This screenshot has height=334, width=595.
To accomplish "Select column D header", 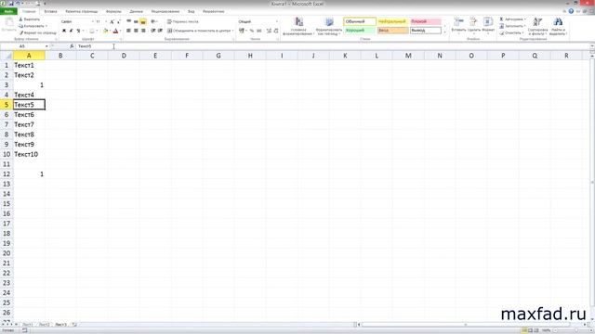I will [124, 56].
